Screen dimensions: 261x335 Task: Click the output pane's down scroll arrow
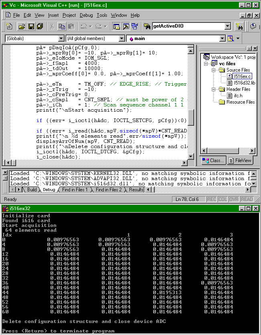(x=253, y=184)
